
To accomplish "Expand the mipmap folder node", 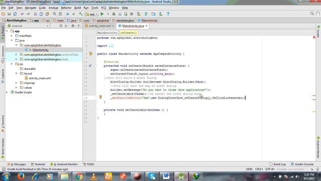I will pos(17,83).
